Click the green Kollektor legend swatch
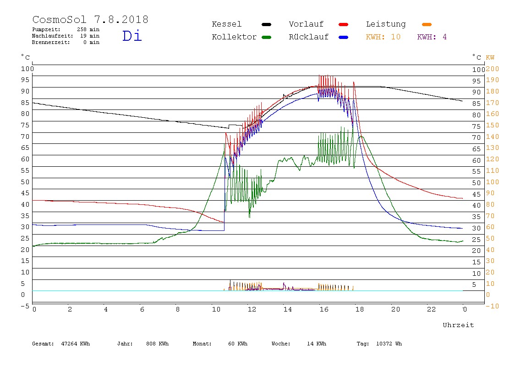Screen dimensions: 526x372 tap(266, 37)
